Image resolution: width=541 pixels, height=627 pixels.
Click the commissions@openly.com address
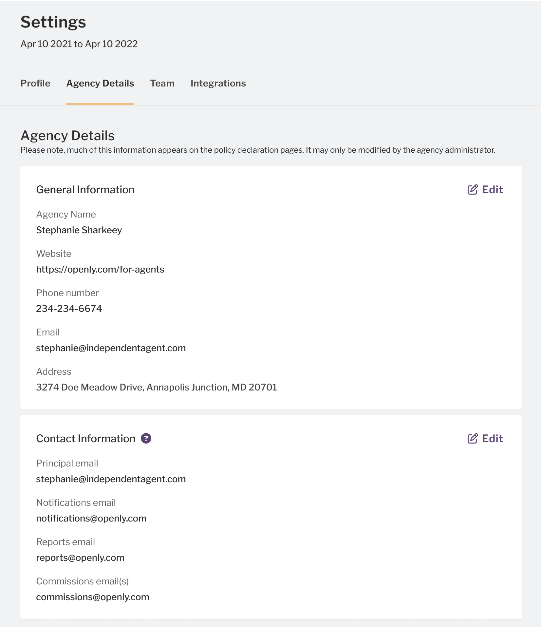coord(93,597)
